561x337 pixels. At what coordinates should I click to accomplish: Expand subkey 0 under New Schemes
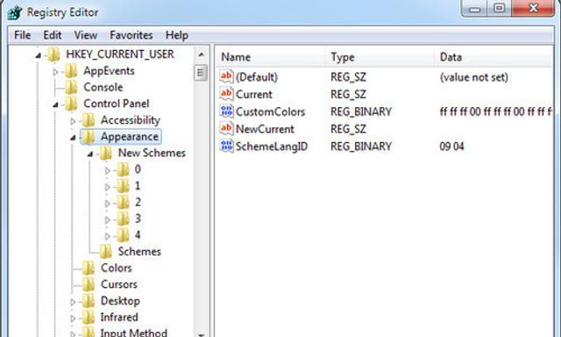click(x=107, y=170)
